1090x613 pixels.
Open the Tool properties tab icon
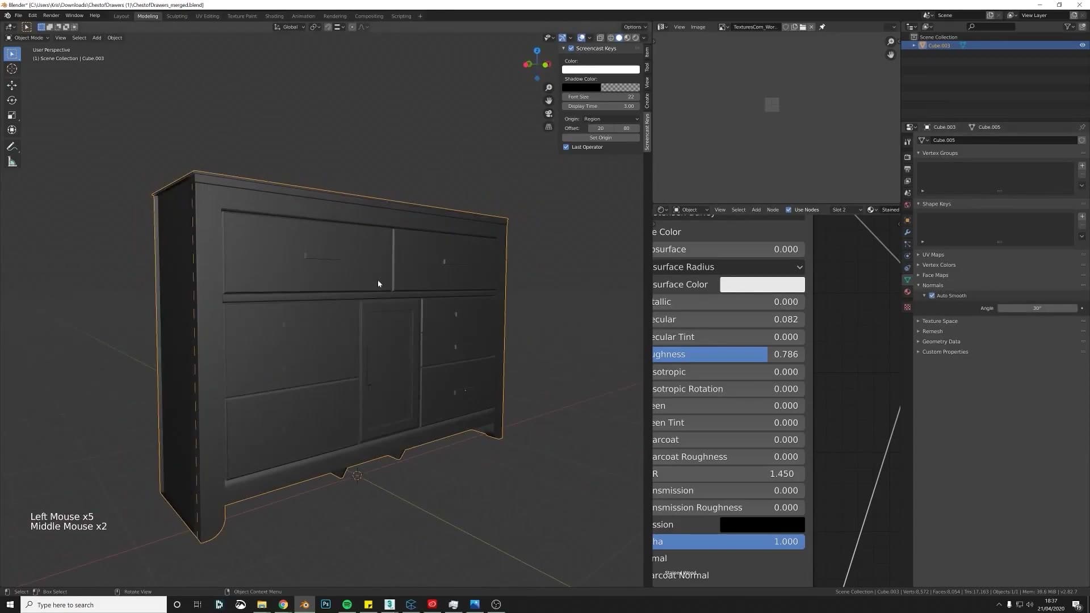[x=907, y=142]
